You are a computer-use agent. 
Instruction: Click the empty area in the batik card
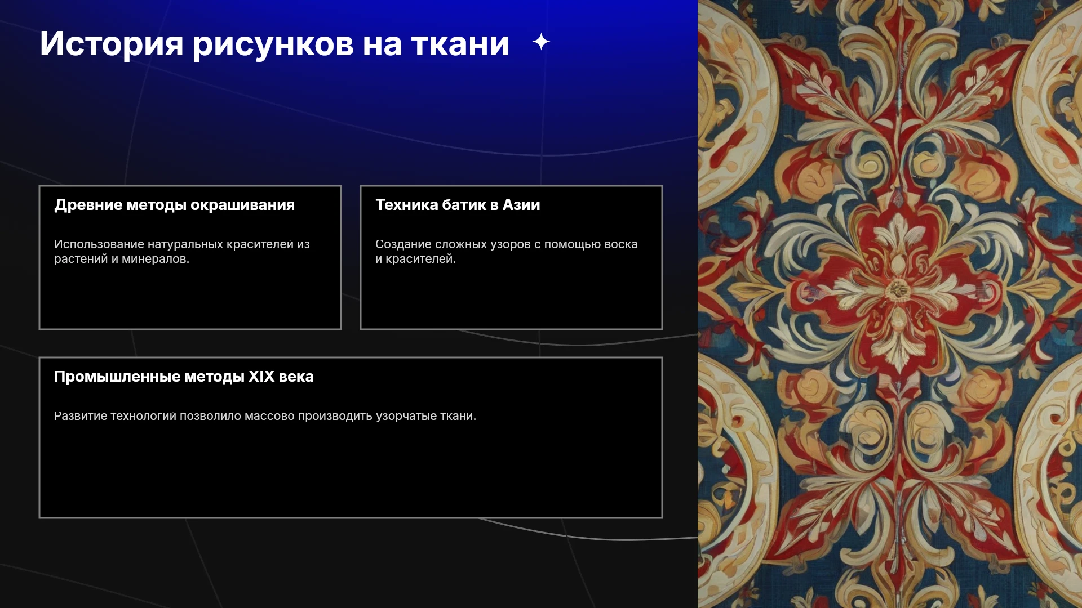pyautogui.click(x=511, y=297)
